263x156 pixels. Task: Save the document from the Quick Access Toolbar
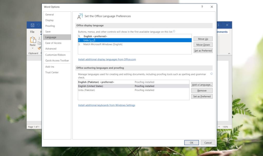(x=33, y=25)
